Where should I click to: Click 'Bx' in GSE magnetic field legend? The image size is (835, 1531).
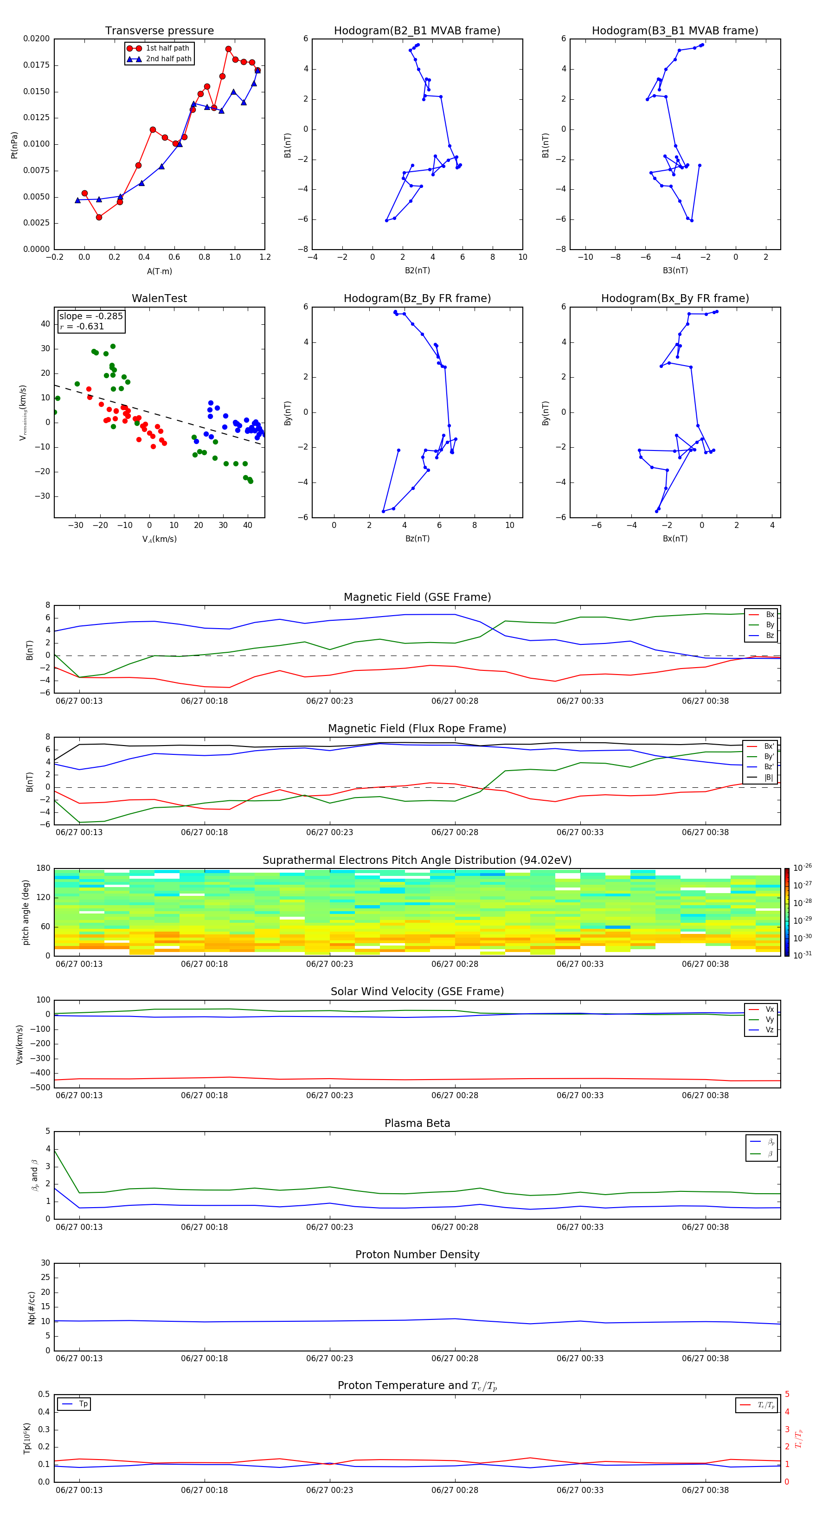tap(762, 615)
